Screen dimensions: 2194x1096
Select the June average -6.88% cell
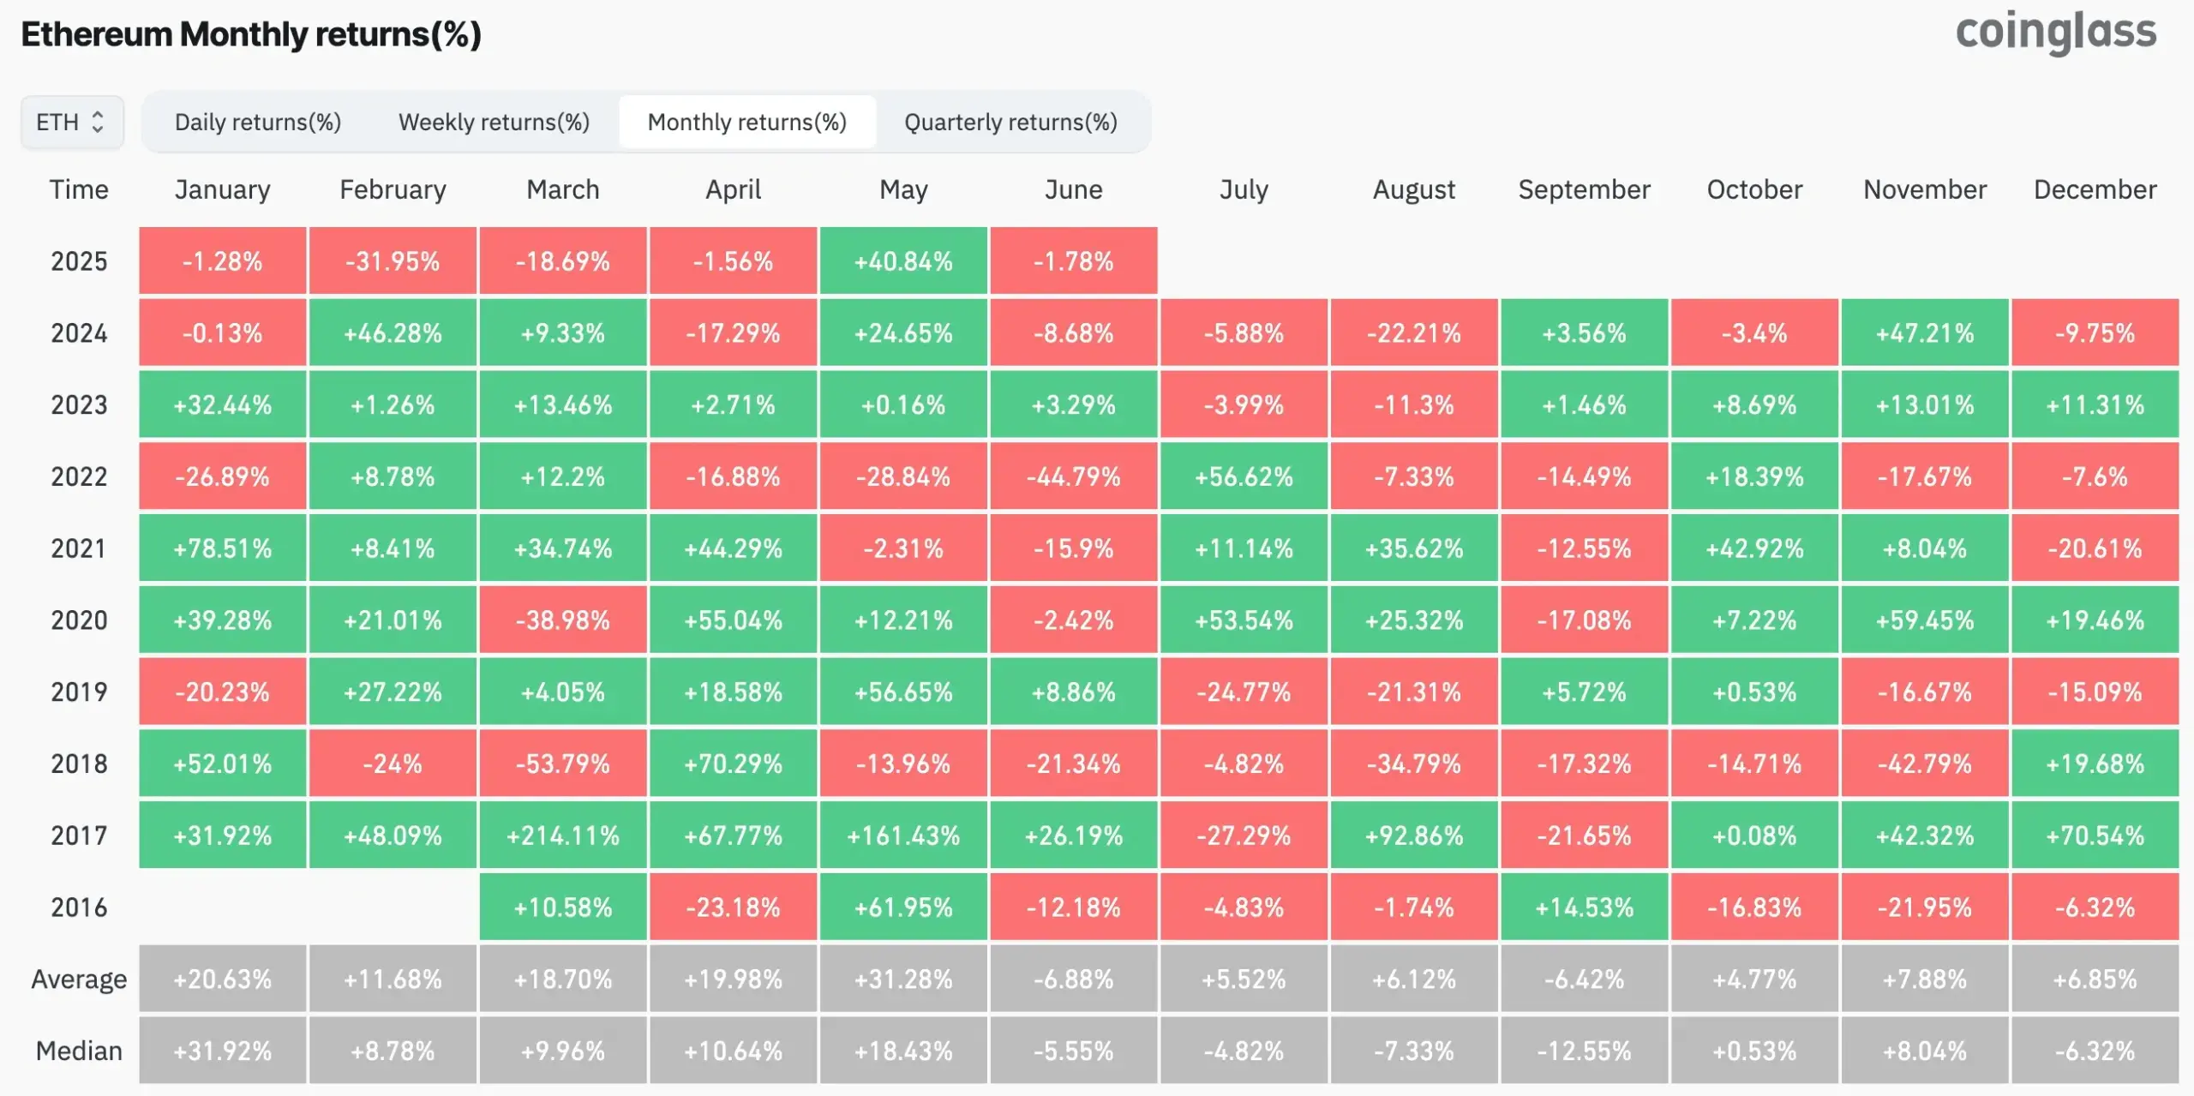(x=1073, y=979)
